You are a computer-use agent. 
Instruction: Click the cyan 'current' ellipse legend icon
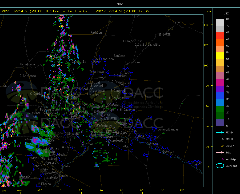tap(220, 166)
